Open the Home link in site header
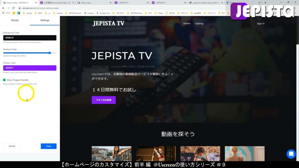 point(187,23)
